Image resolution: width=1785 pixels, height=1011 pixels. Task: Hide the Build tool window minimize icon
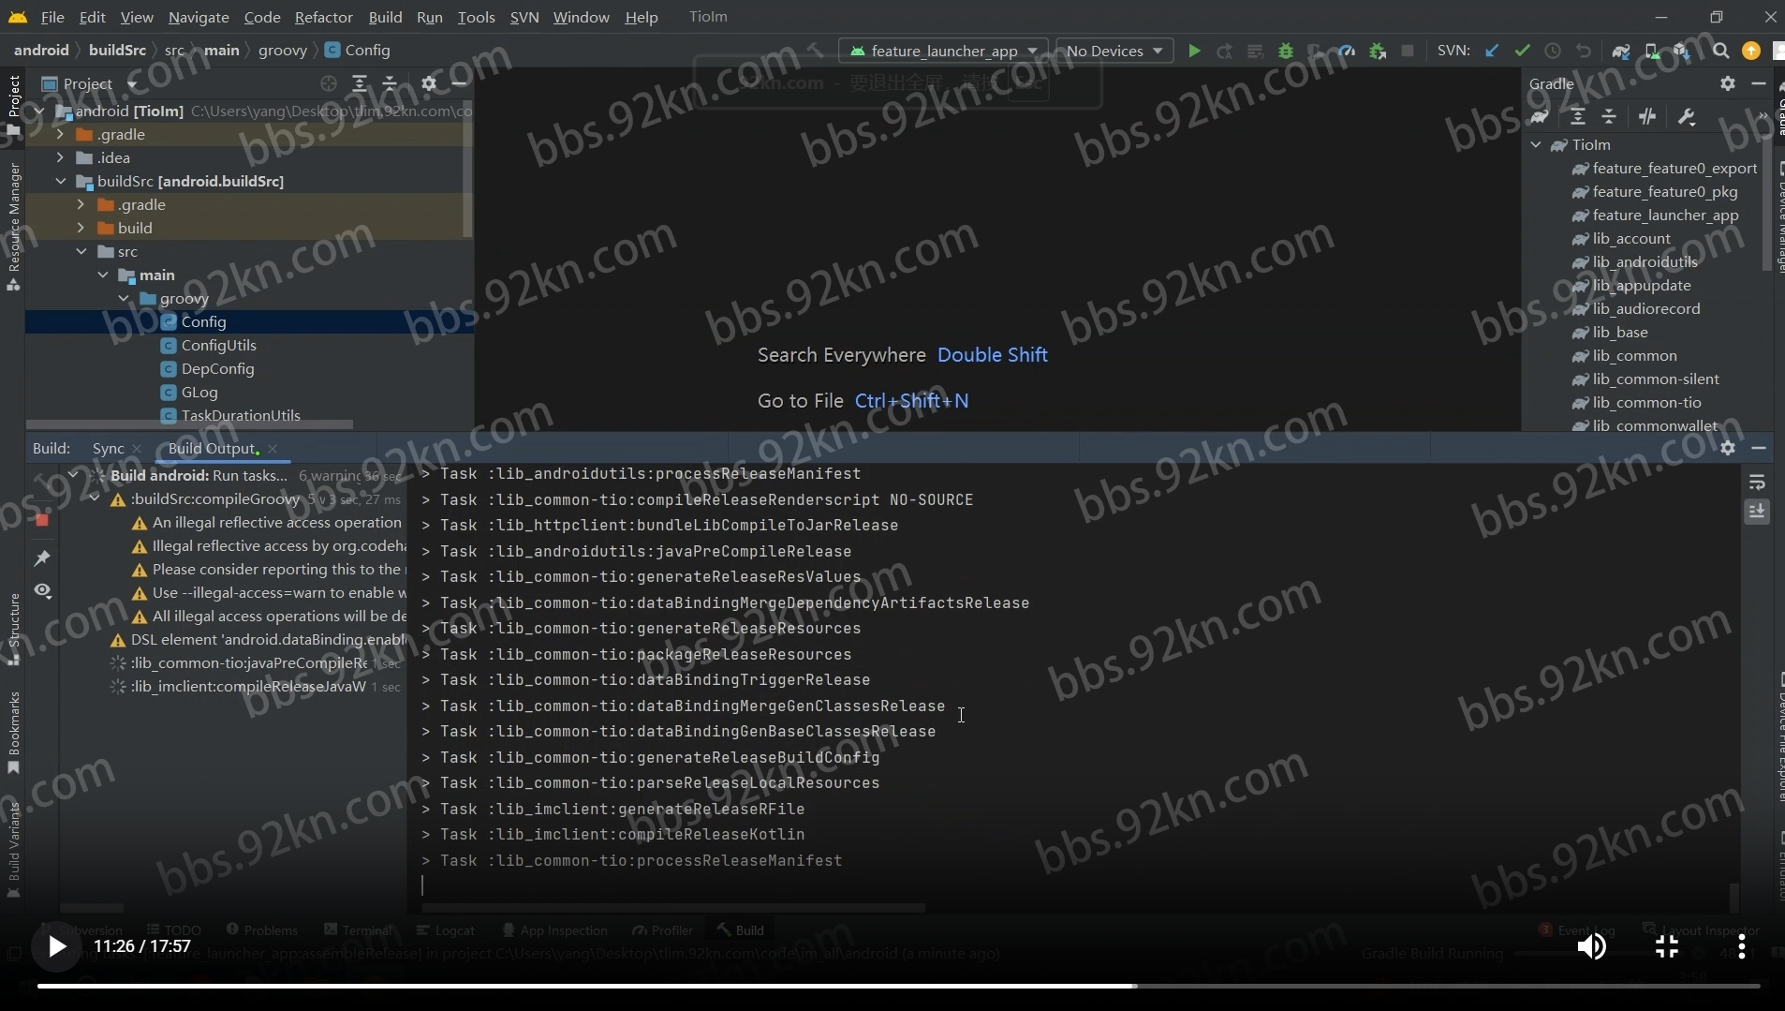click(x=1759, y=448)
